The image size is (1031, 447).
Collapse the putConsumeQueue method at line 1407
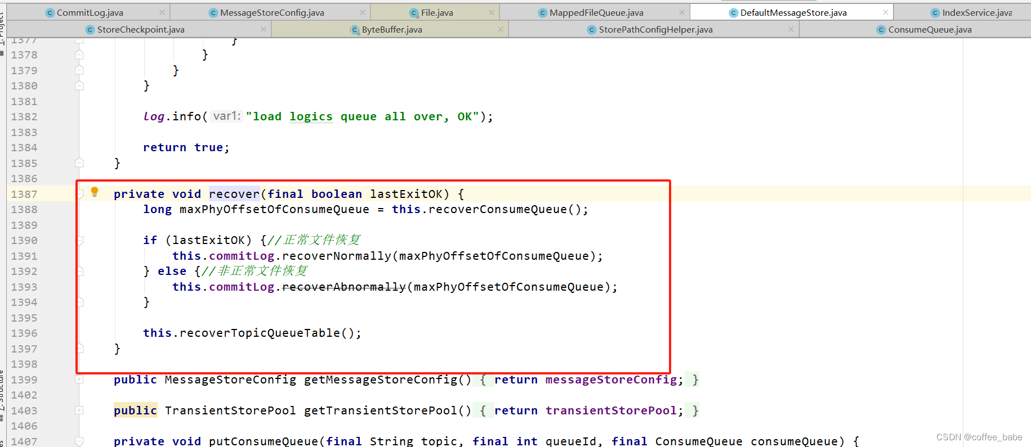point(79,441)
